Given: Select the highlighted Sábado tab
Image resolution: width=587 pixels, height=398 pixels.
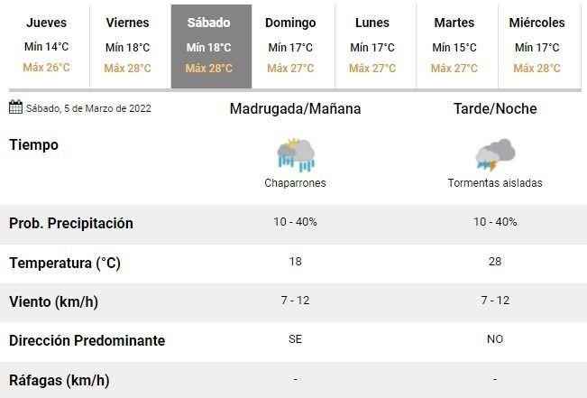Looking at the screenshot, I should [x=208, y=45].
